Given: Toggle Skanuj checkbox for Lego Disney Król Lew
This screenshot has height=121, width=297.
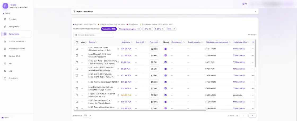Looking at the screenshot, I should [165, 88].
